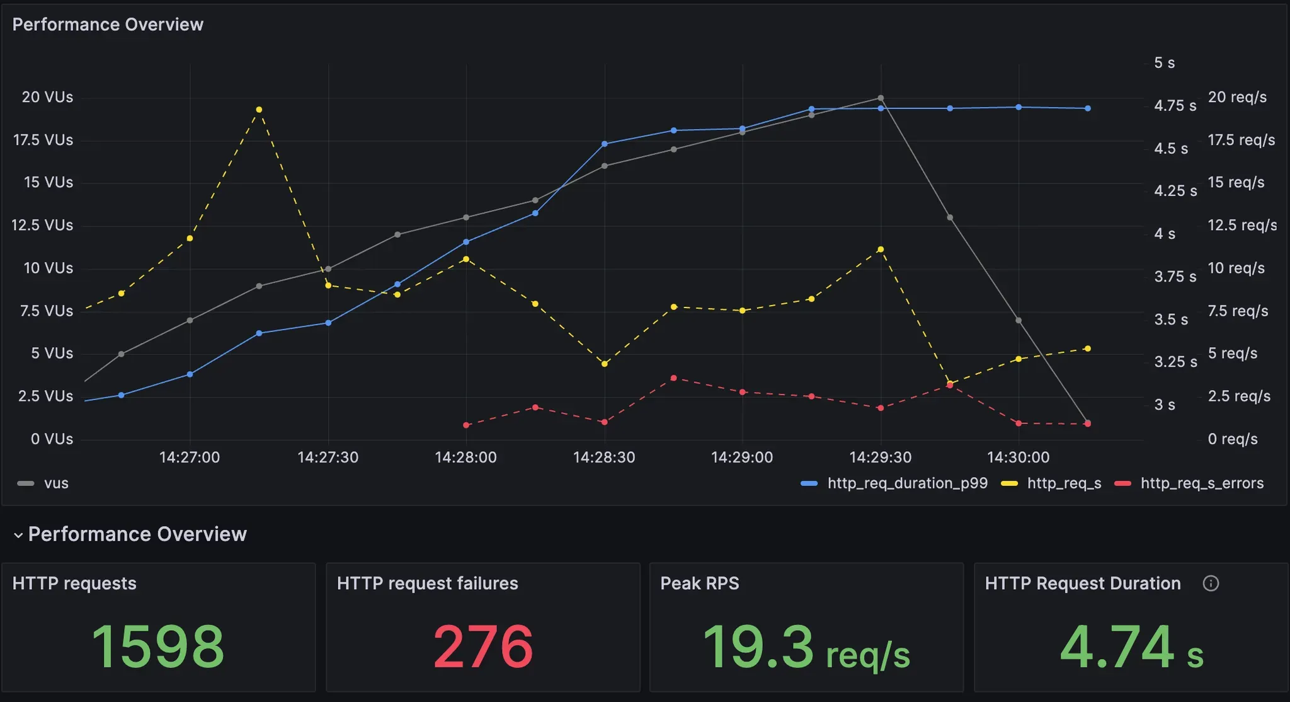Click the 276 failures stat value
This screenshot has width=1290, height=702.
483,647
